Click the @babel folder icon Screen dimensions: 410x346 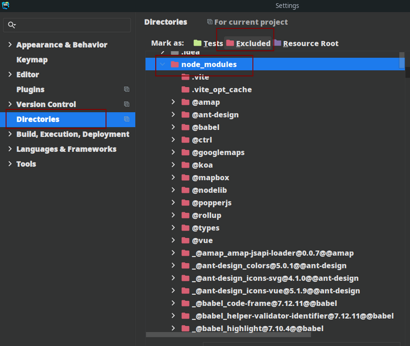point(186,127)
